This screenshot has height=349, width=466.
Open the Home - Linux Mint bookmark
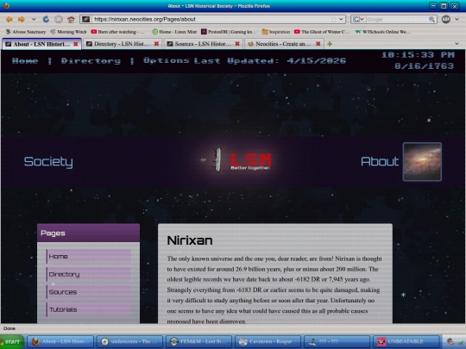click(x=173, y=32)
